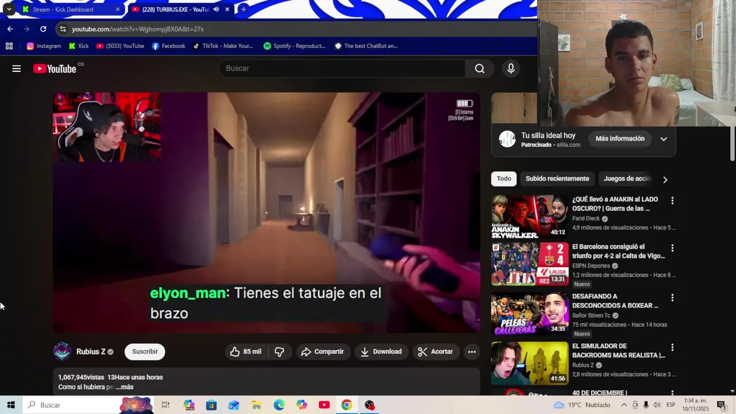Open options for the Barcelona video
Screen dimensions: 736x414
click(672, 248)
